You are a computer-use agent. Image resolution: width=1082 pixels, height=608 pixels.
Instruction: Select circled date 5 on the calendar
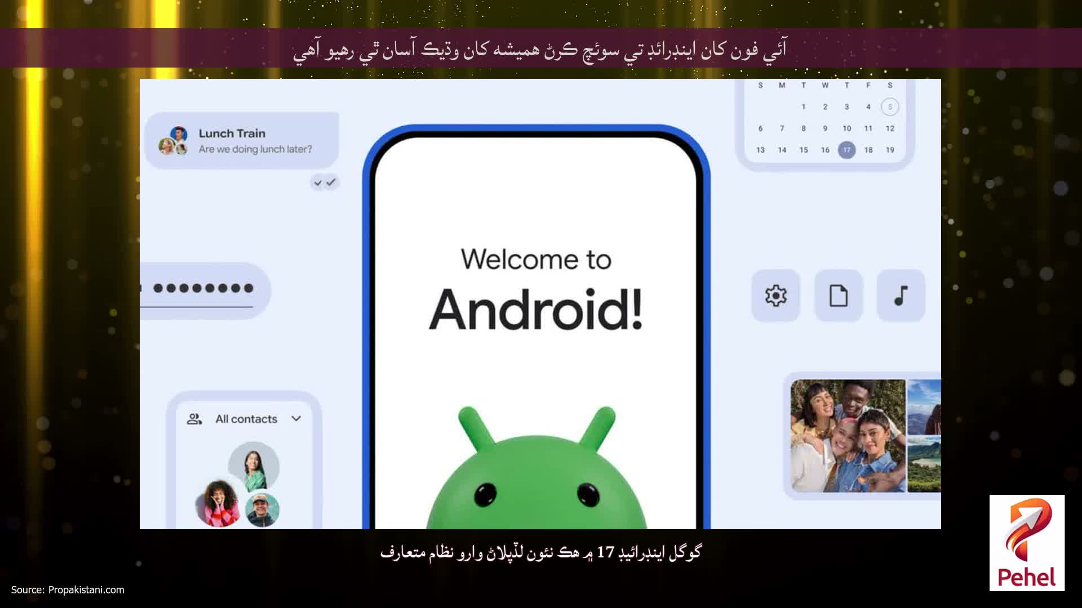point(890,106)
